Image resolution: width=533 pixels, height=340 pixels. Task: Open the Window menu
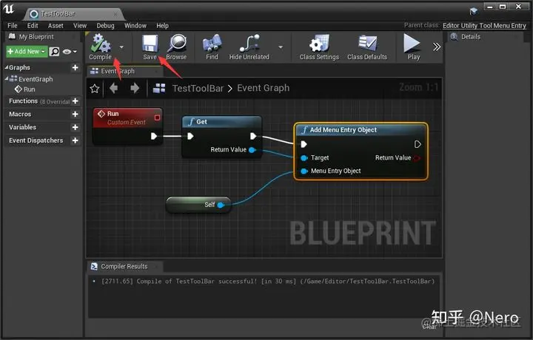click(135, 25)
